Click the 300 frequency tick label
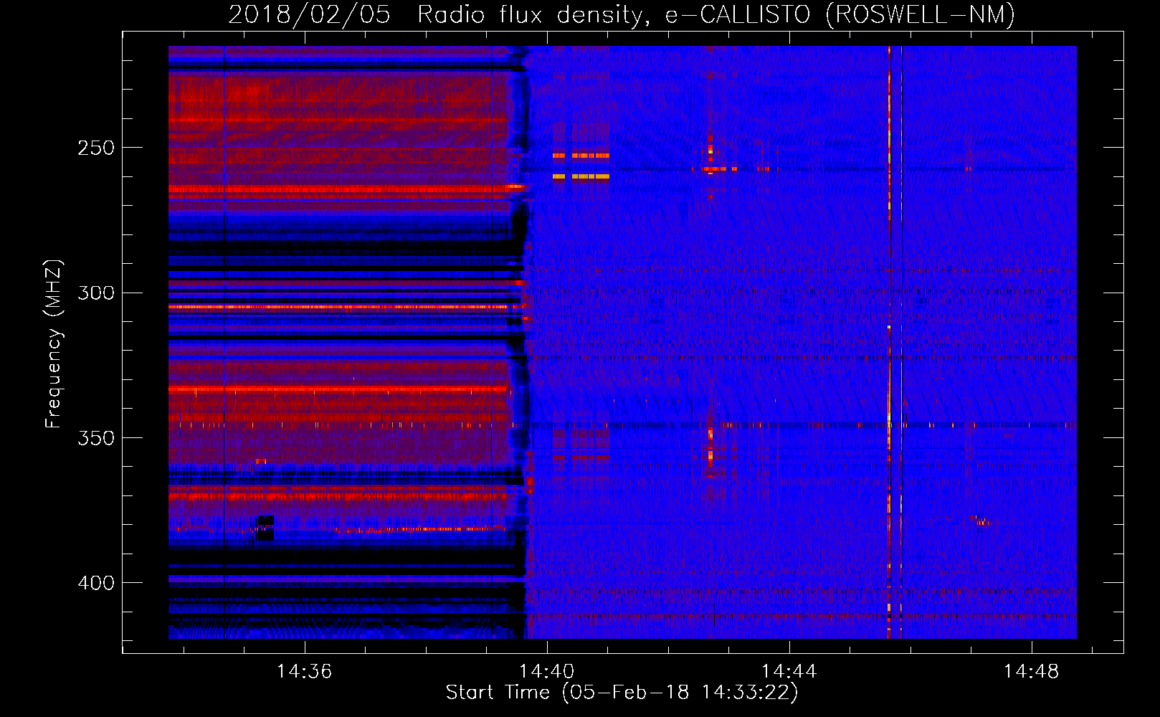Screen dimensions: 1160x717 tap(96, 293)
